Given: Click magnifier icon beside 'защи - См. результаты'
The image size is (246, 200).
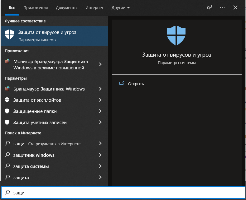Looking at the screenshot, I should tap(7, 143).
